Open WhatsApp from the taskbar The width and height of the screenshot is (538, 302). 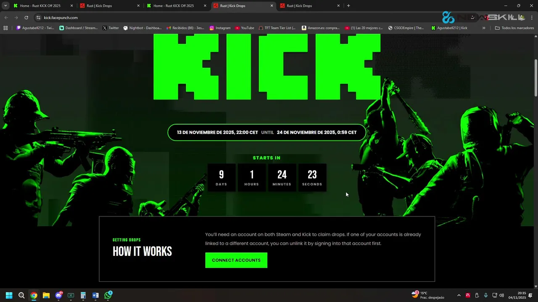pos(108,295)
